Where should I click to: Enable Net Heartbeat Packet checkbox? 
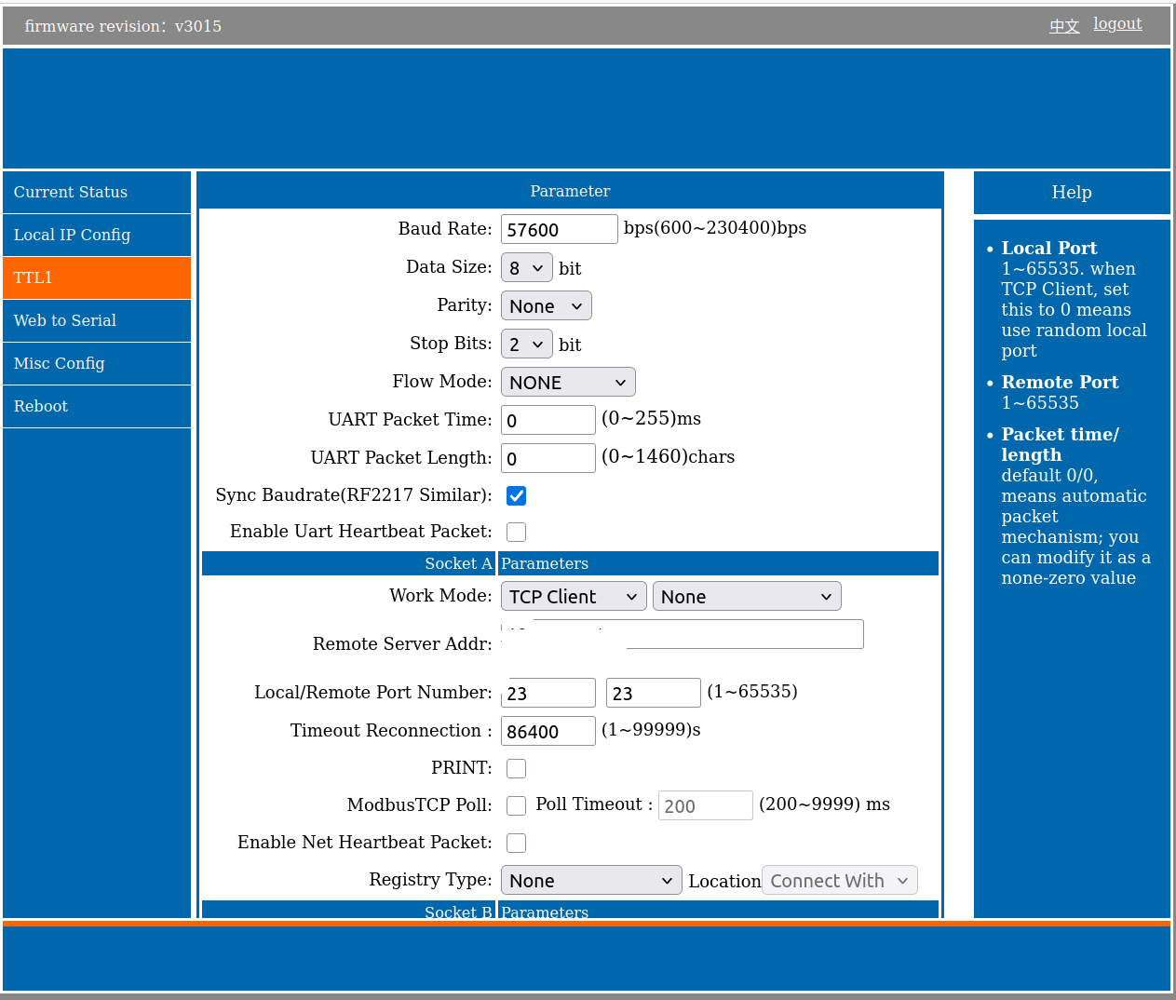(x=516, y=844)
